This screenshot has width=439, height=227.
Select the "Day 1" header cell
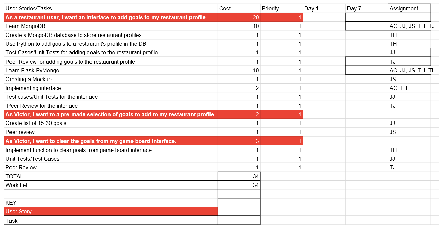(x=324, y=8)
